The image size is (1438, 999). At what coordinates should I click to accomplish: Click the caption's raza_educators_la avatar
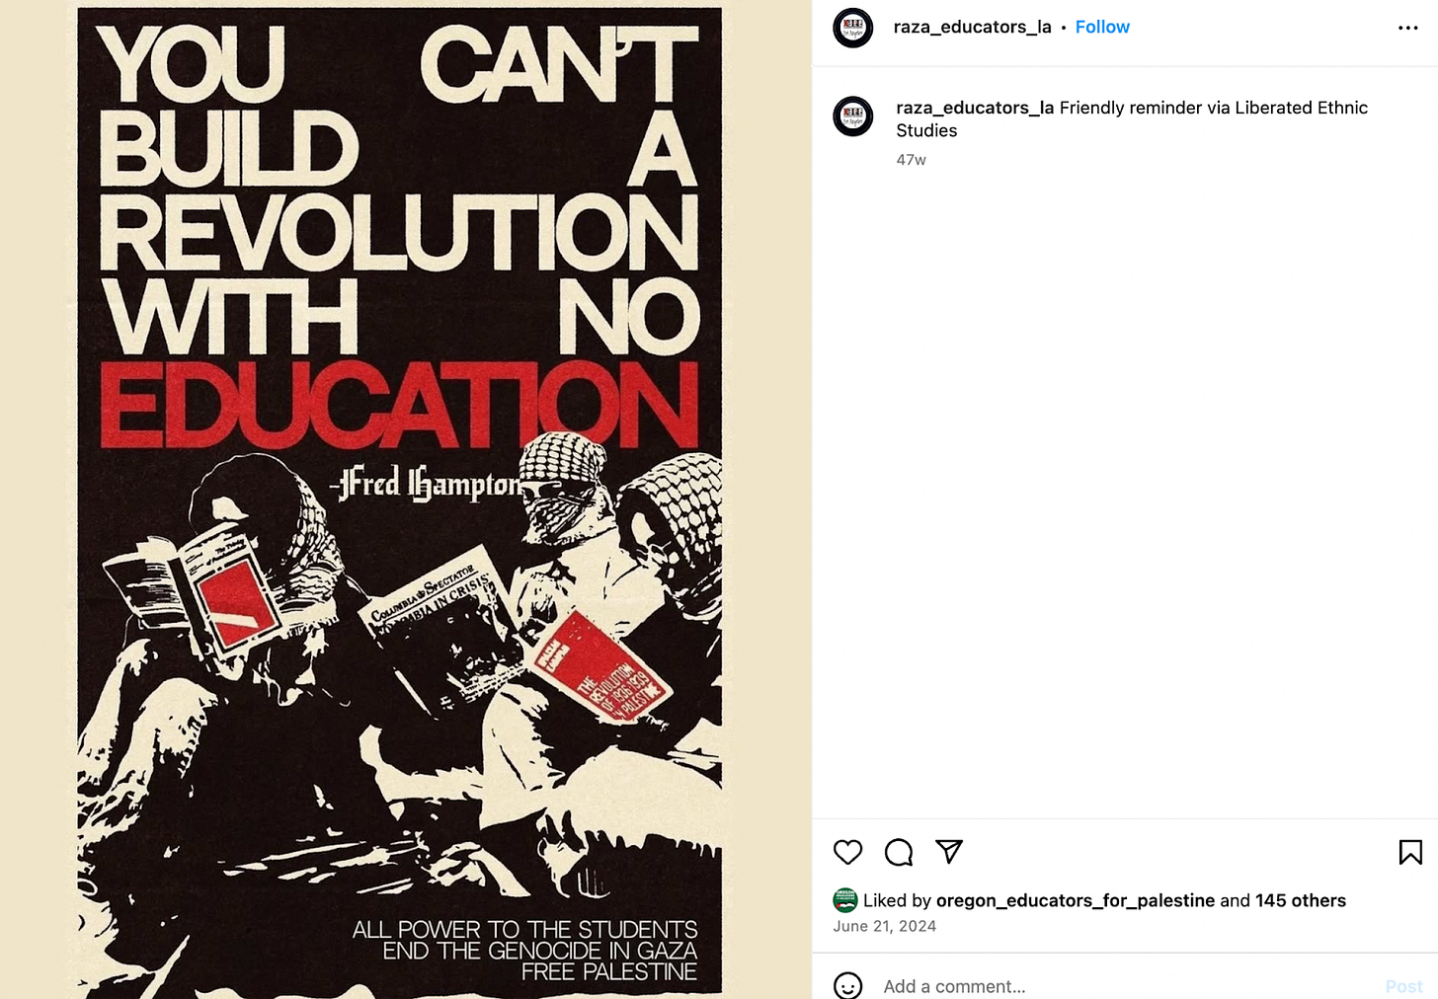point(853,116)
